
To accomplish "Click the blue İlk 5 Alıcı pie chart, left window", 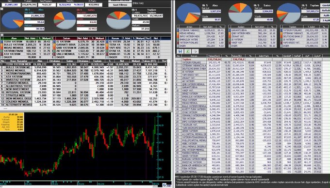I will [13, 20].
